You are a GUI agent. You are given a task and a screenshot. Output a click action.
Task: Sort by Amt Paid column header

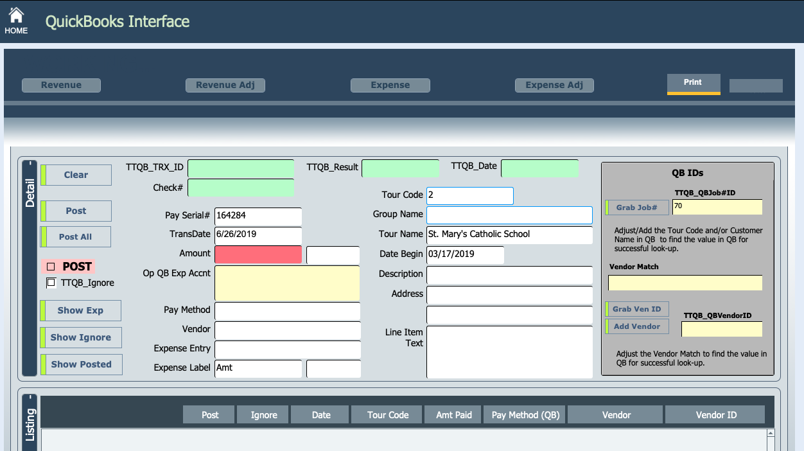click(454, 415)
